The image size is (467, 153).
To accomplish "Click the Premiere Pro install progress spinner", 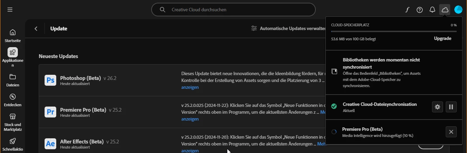I will [334, 132].
